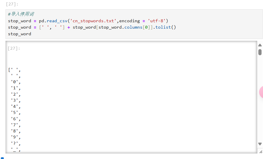Place cursor in the #导入停用词 comment line

coord(21,14)
